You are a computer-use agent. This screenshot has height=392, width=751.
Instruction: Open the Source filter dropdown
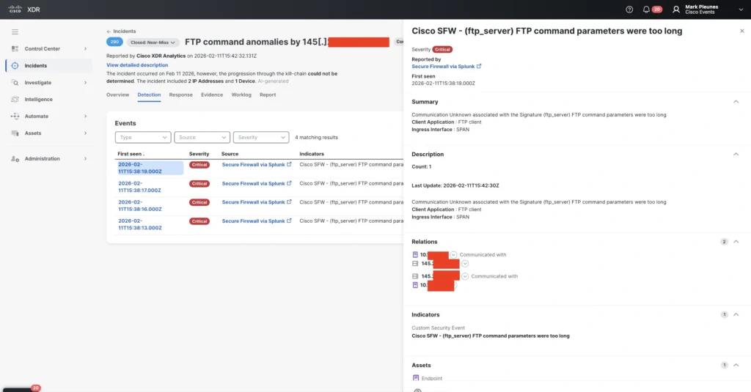coord(202,137)
